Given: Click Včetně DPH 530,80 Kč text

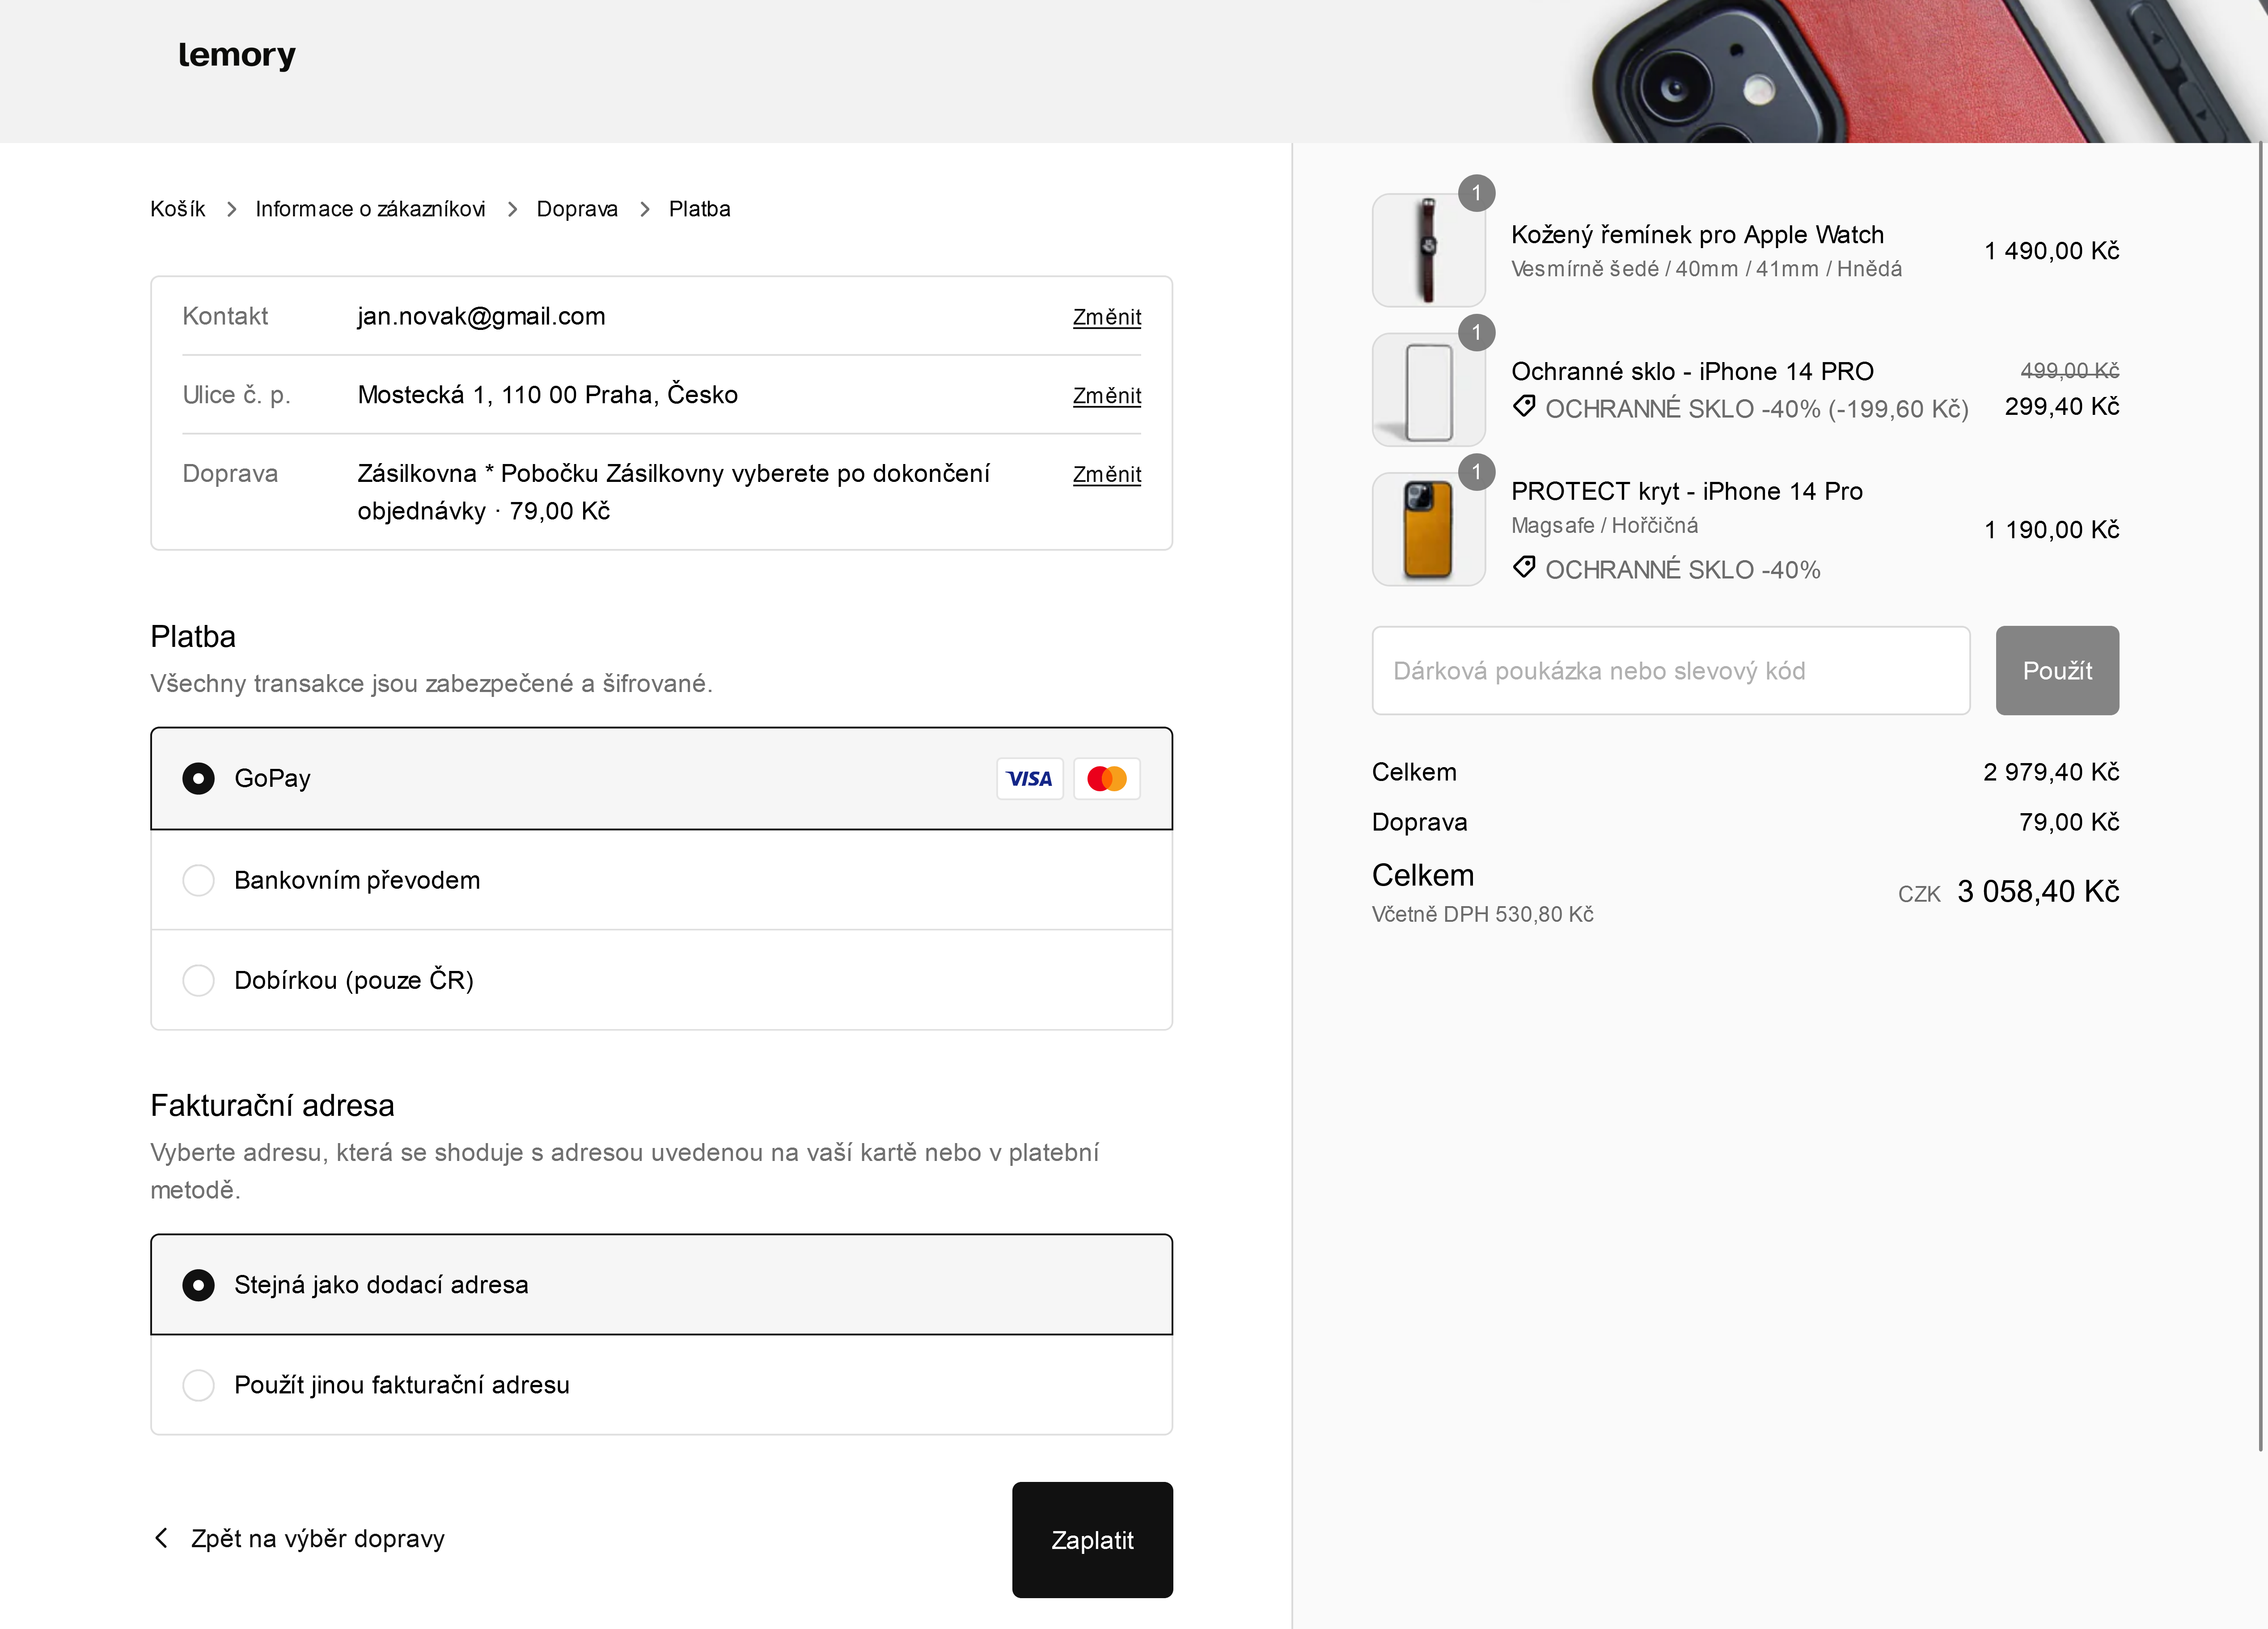Looking at the screenshot, I should 1483,914.
